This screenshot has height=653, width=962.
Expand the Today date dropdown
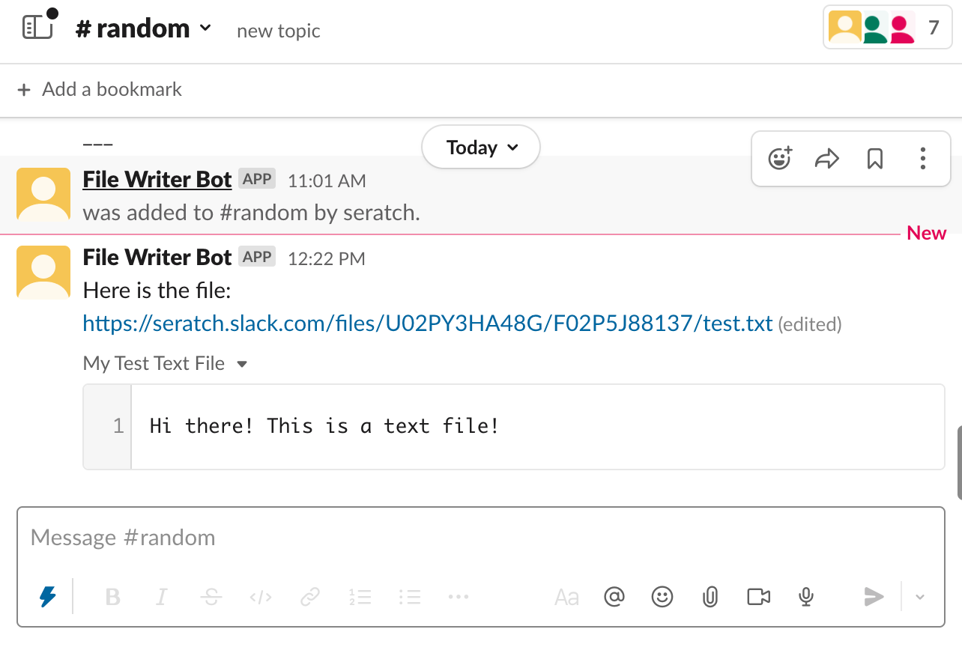click(480, 147)
